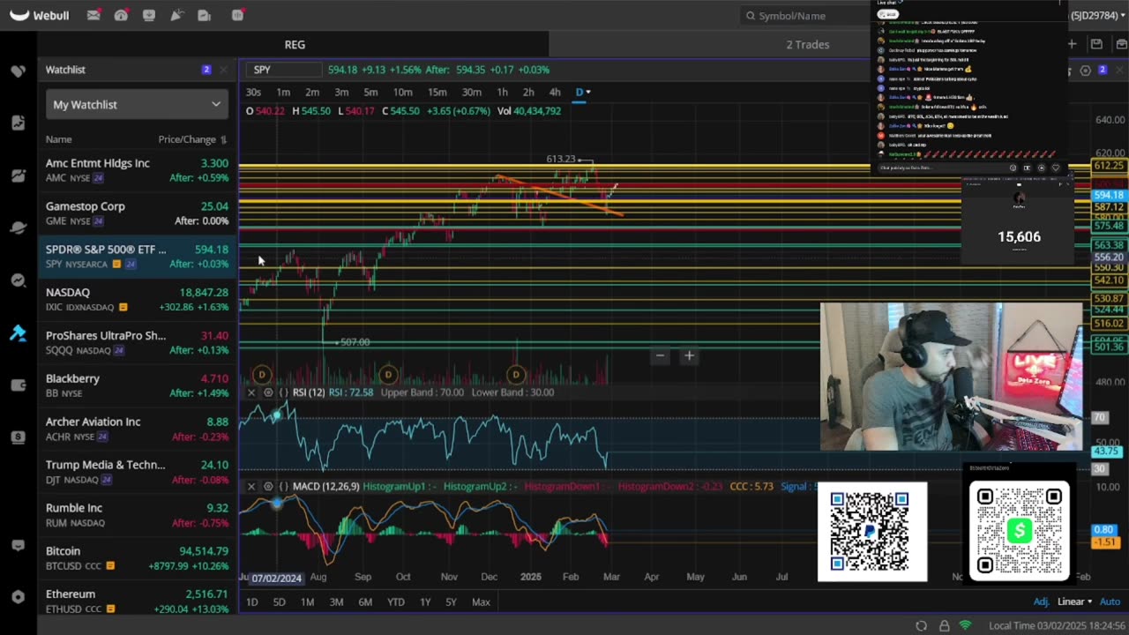Set chart range to 1D
Screen dimensions: 1129x635
tap(251, 601)
